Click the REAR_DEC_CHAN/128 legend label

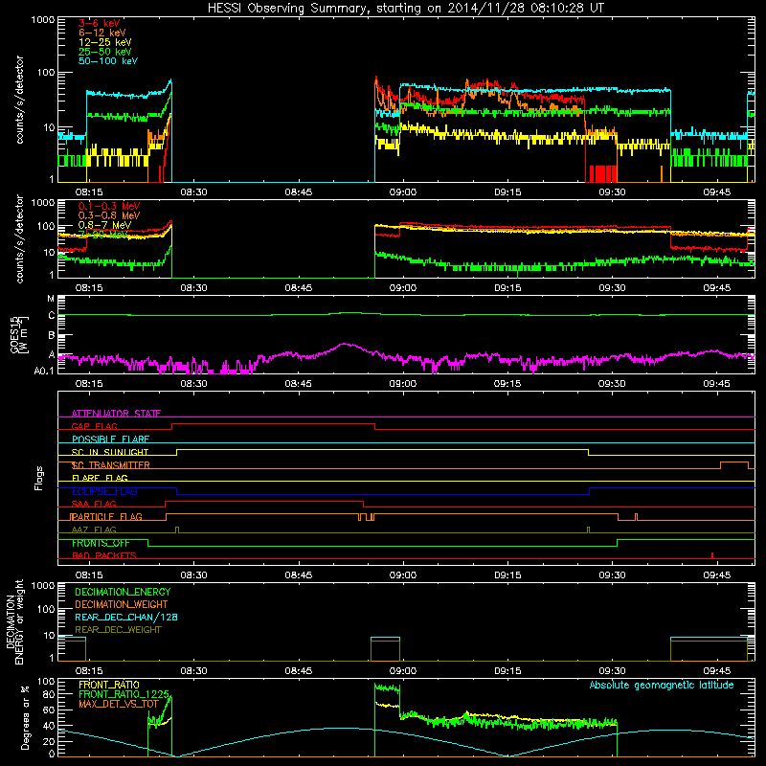[x=126, y=618]
